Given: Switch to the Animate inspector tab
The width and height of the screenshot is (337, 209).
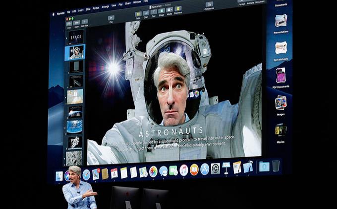Looking at the screenshot, I should coord(250,3).
